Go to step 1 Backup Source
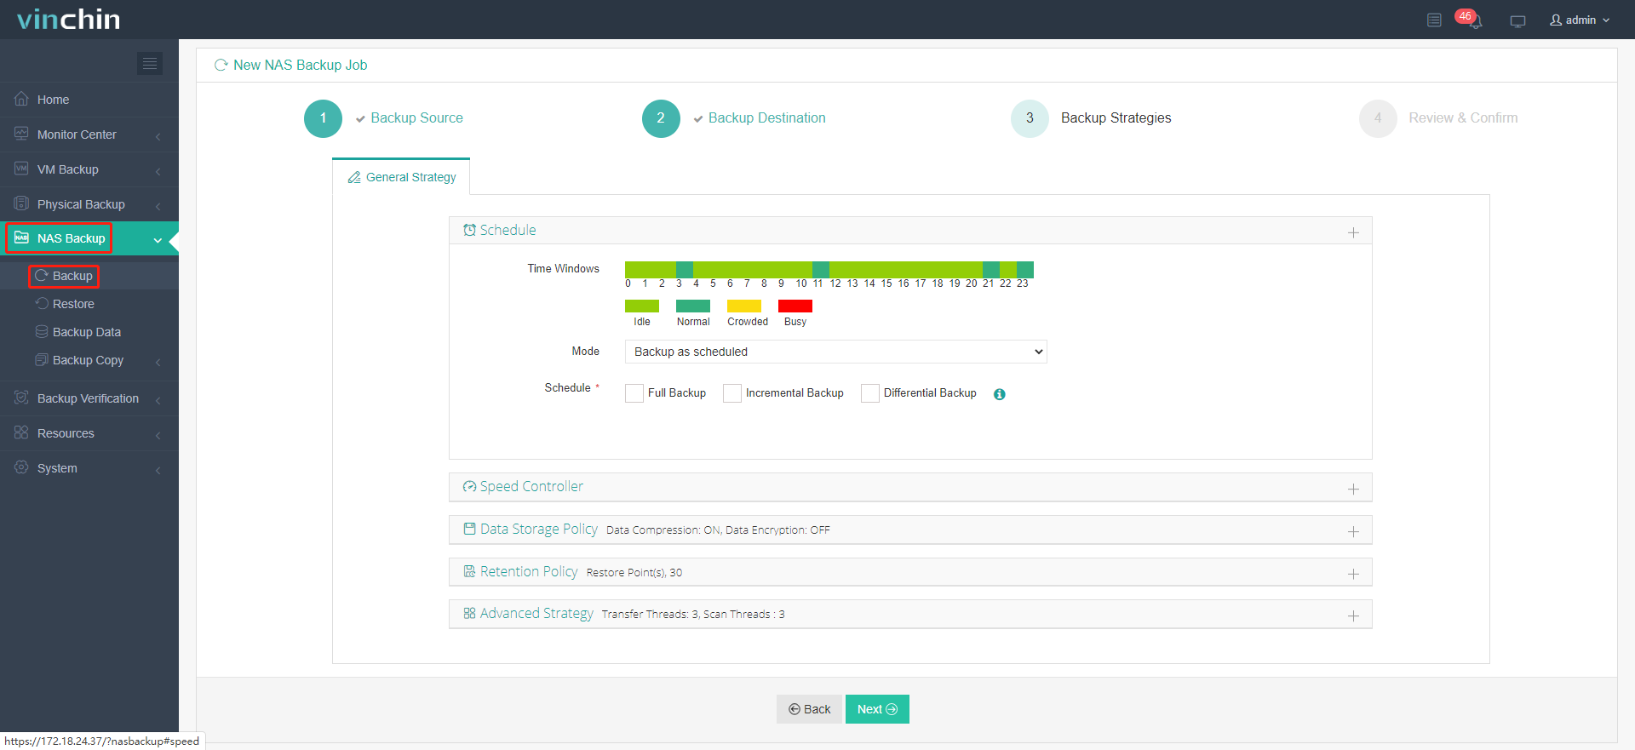 384,118
